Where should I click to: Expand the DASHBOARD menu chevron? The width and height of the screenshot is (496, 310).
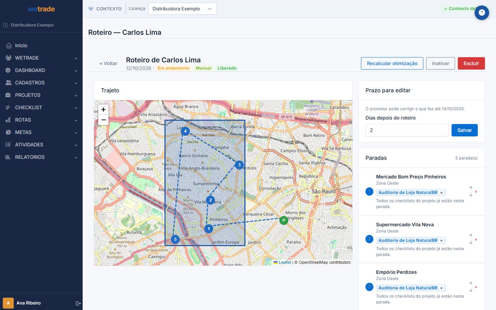pos(76,71)
